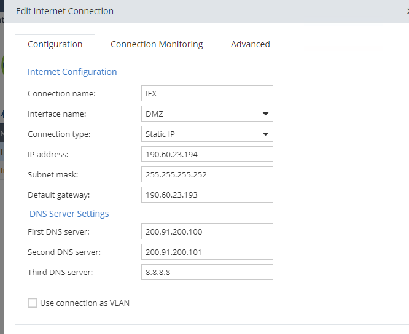Click the Edit Internet Connection title bar
Viewport: 409px width, 334px height.
point(184,11)
